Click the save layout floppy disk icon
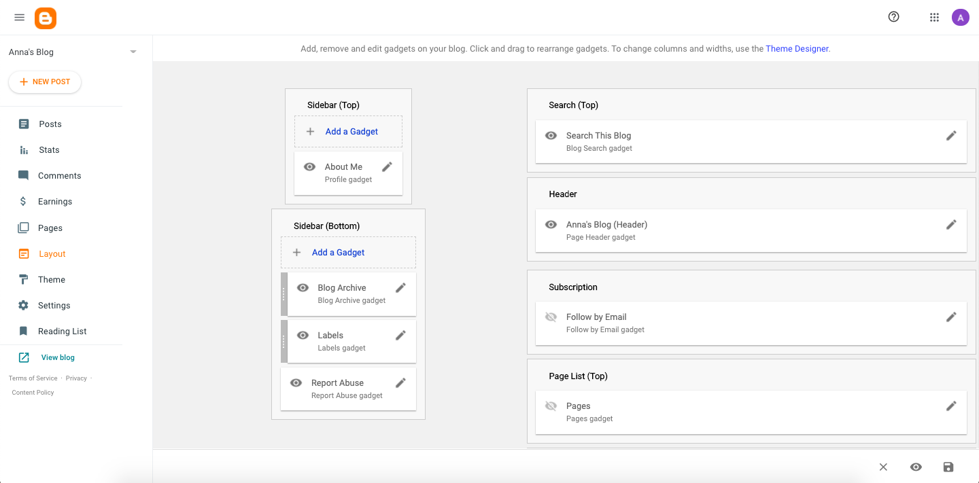The width and height of the screenshot is (979, 483). pyautogui.click(x=948, y=467)
